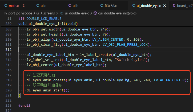Click the C file icon on ui.h tab
This screenshot has width=193, height=112.
[x=70, y=6]
